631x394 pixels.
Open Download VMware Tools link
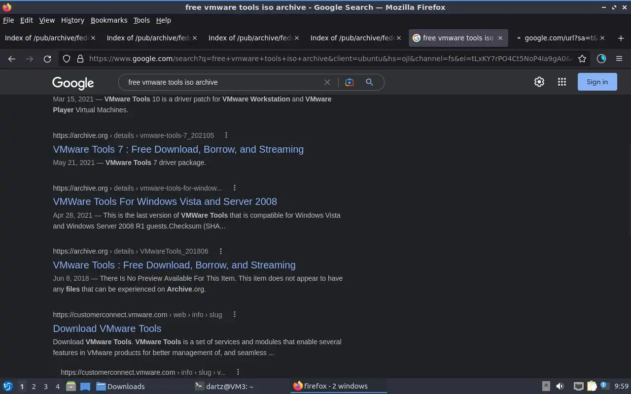(107, 328)
